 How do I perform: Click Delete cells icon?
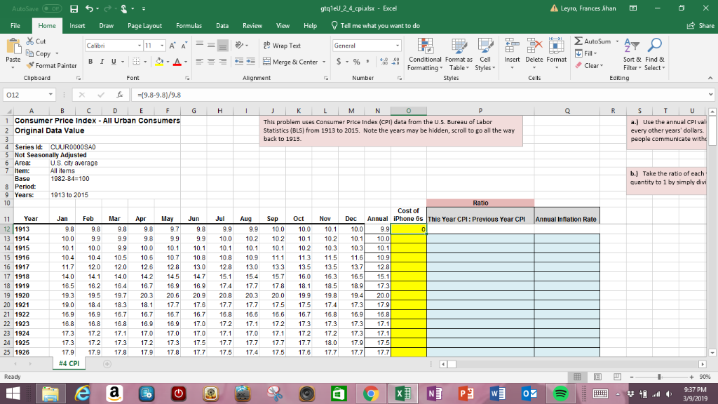(x=534, y=46)
